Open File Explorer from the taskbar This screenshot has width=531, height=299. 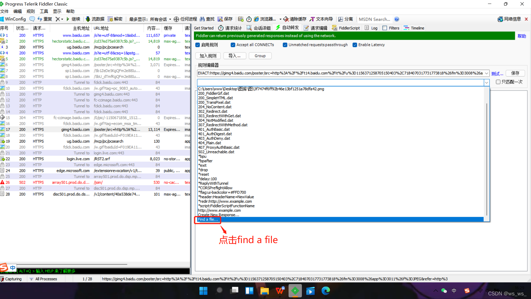(264, 291)
